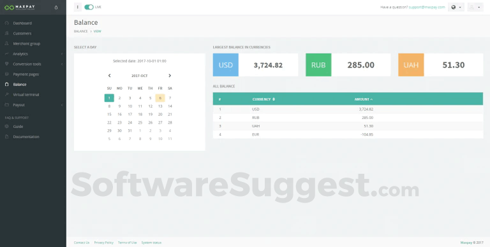Go to next month in calendar
490x247 pixels.
tap(170, 76)
